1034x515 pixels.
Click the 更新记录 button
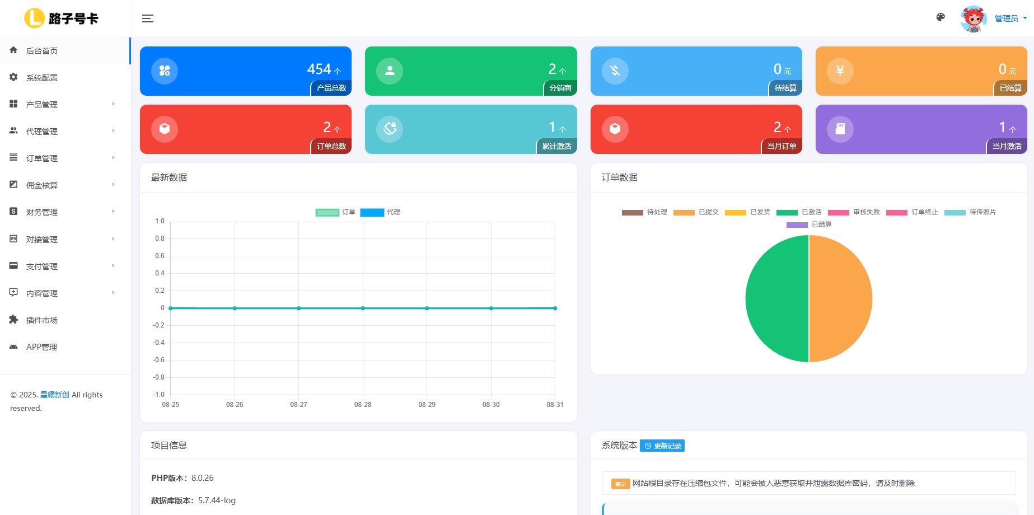point(662,446)
